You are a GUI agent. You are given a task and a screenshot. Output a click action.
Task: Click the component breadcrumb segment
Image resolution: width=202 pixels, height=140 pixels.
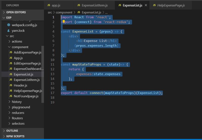[64, 12]
